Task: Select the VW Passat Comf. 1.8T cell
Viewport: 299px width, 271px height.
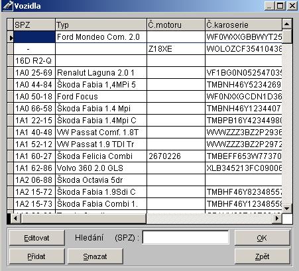Action: (101, 133)
